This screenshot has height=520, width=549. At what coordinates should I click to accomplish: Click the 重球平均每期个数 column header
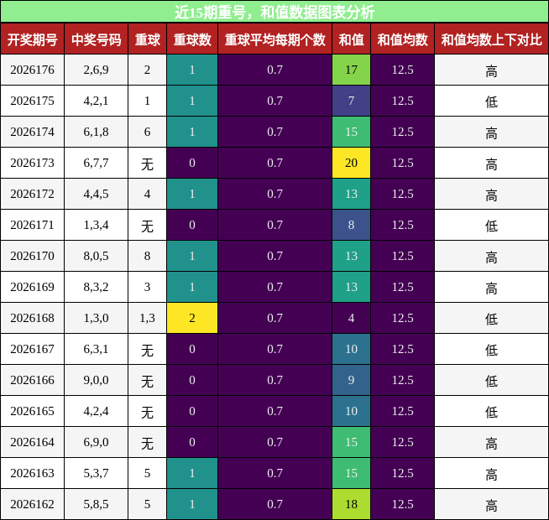tap(274, 39)
